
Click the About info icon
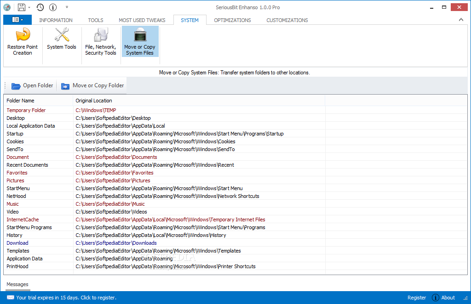tap(435, 298)
